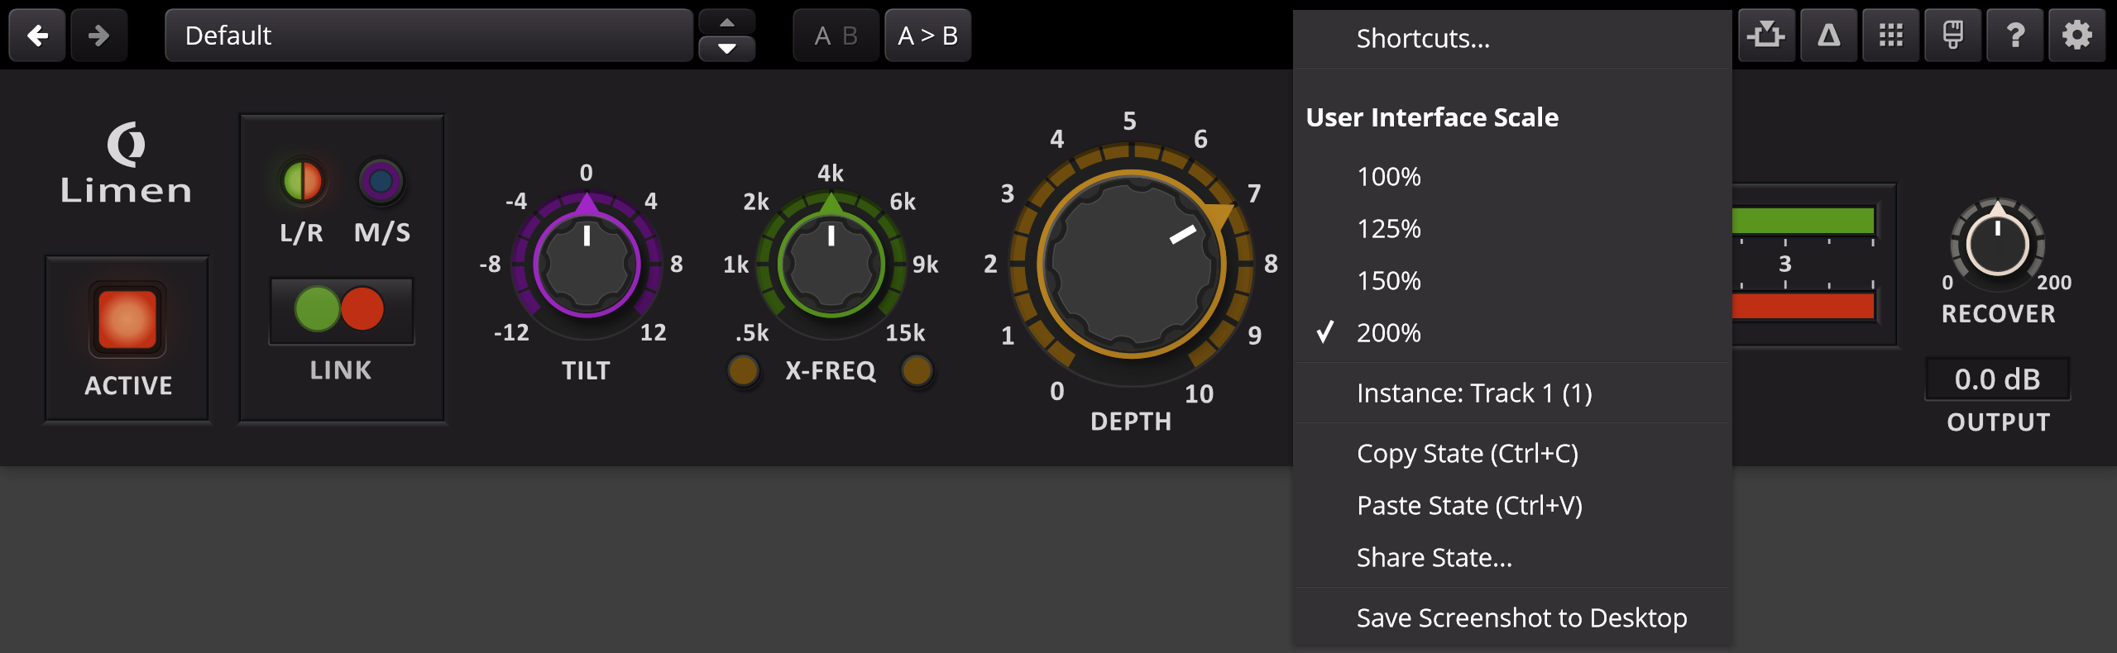Select M/S channel mode
2117x653 pixels.
[381, 181]
